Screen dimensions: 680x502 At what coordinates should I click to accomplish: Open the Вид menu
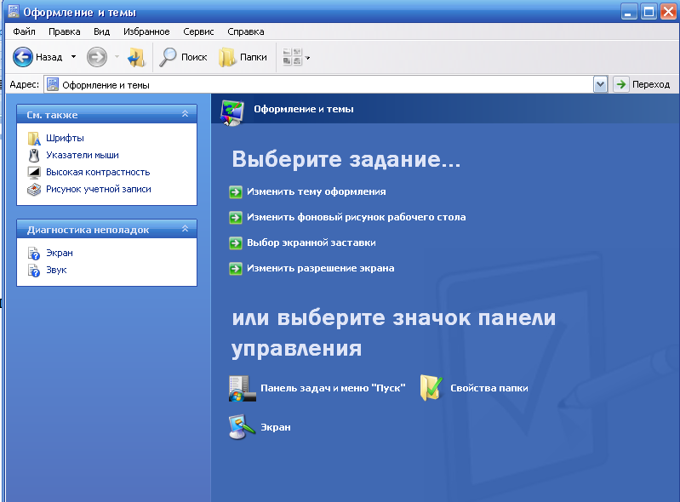[x=101, y=31]
